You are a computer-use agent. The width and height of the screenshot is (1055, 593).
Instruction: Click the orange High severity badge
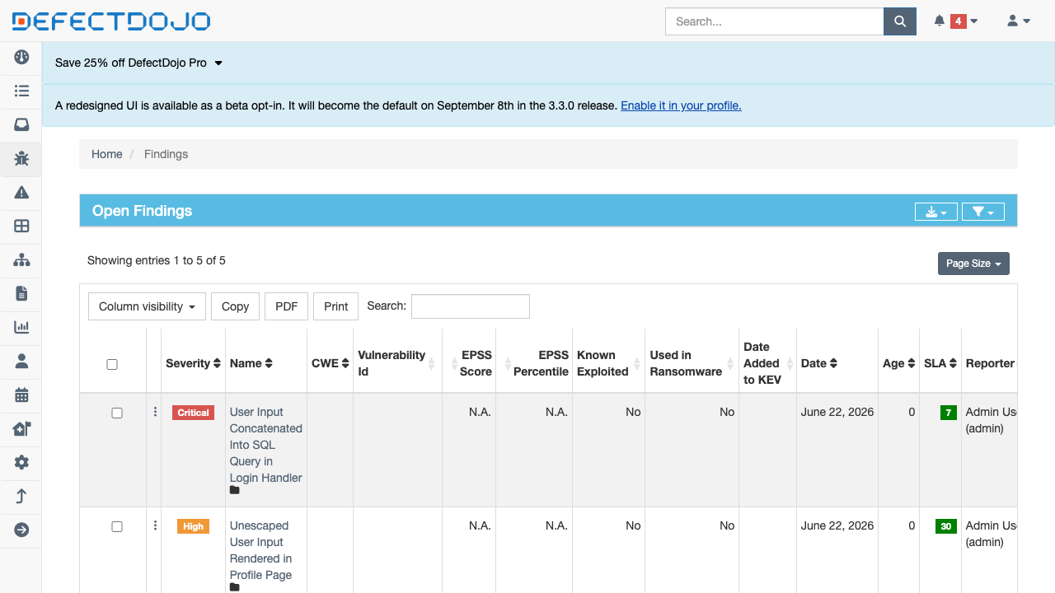coord(193,526)
